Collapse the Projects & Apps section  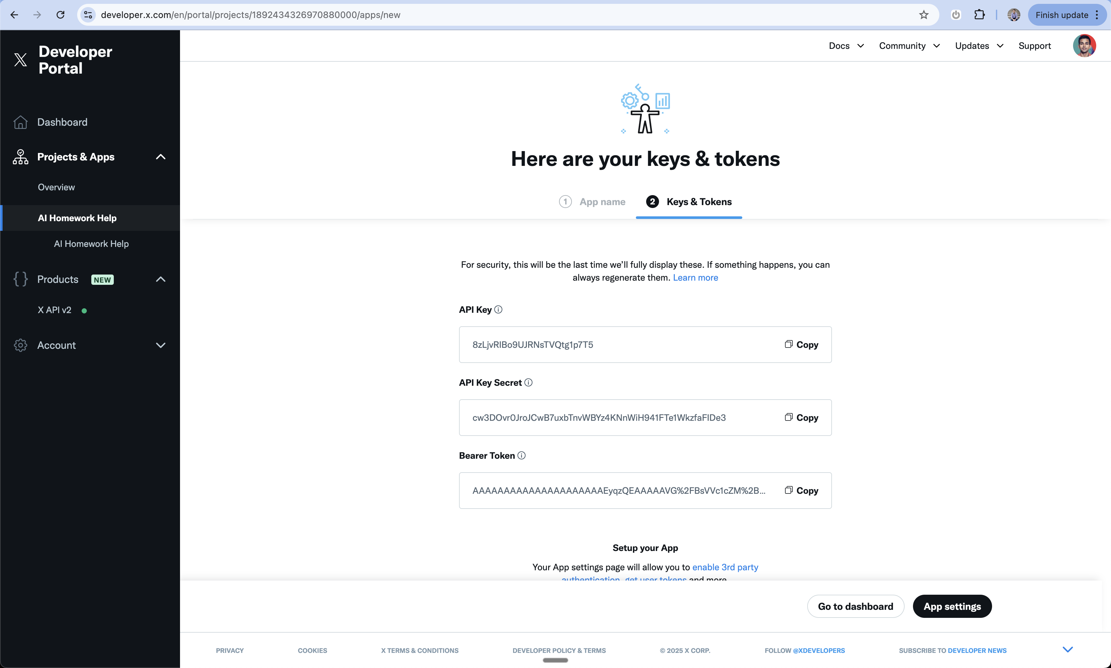click(x=161, y=157)
